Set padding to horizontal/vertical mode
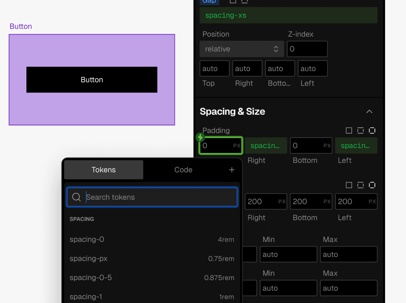 360,131
